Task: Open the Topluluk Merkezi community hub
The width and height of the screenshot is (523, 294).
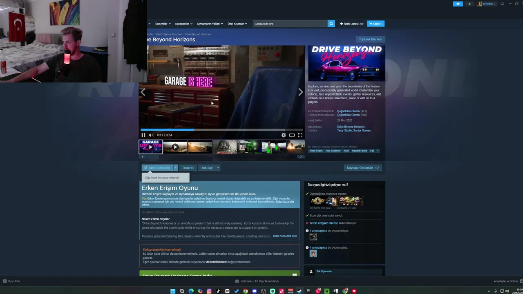Action: point(371,39)
